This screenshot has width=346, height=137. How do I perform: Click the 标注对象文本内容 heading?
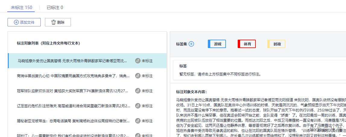point(191,92)
